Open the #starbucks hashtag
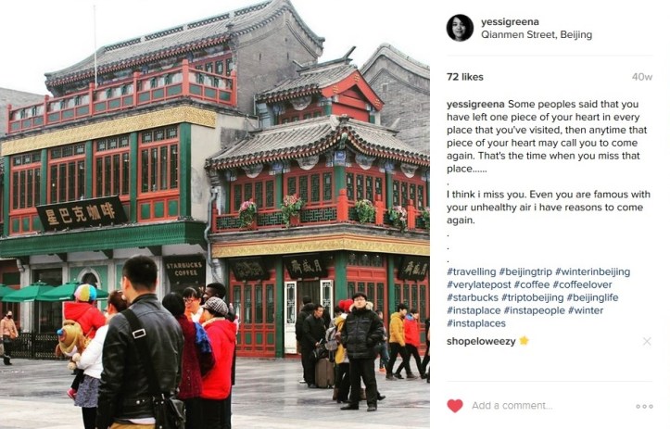Viewport: 670px width, 429px height. click(x=473, y=297)
